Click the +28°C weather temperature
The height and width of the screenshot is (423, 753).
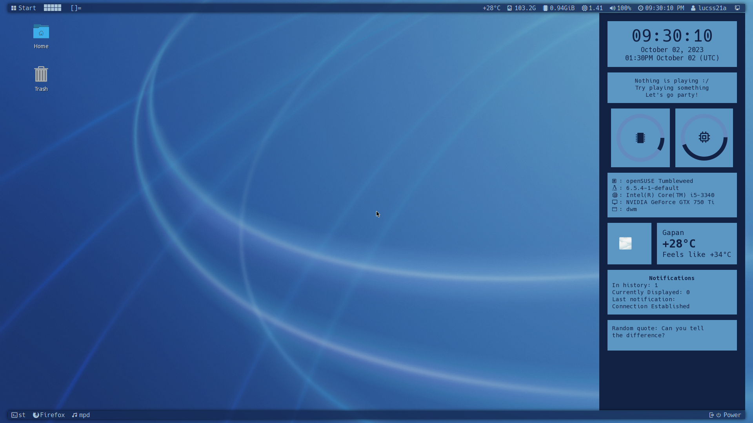coord(679,244)
